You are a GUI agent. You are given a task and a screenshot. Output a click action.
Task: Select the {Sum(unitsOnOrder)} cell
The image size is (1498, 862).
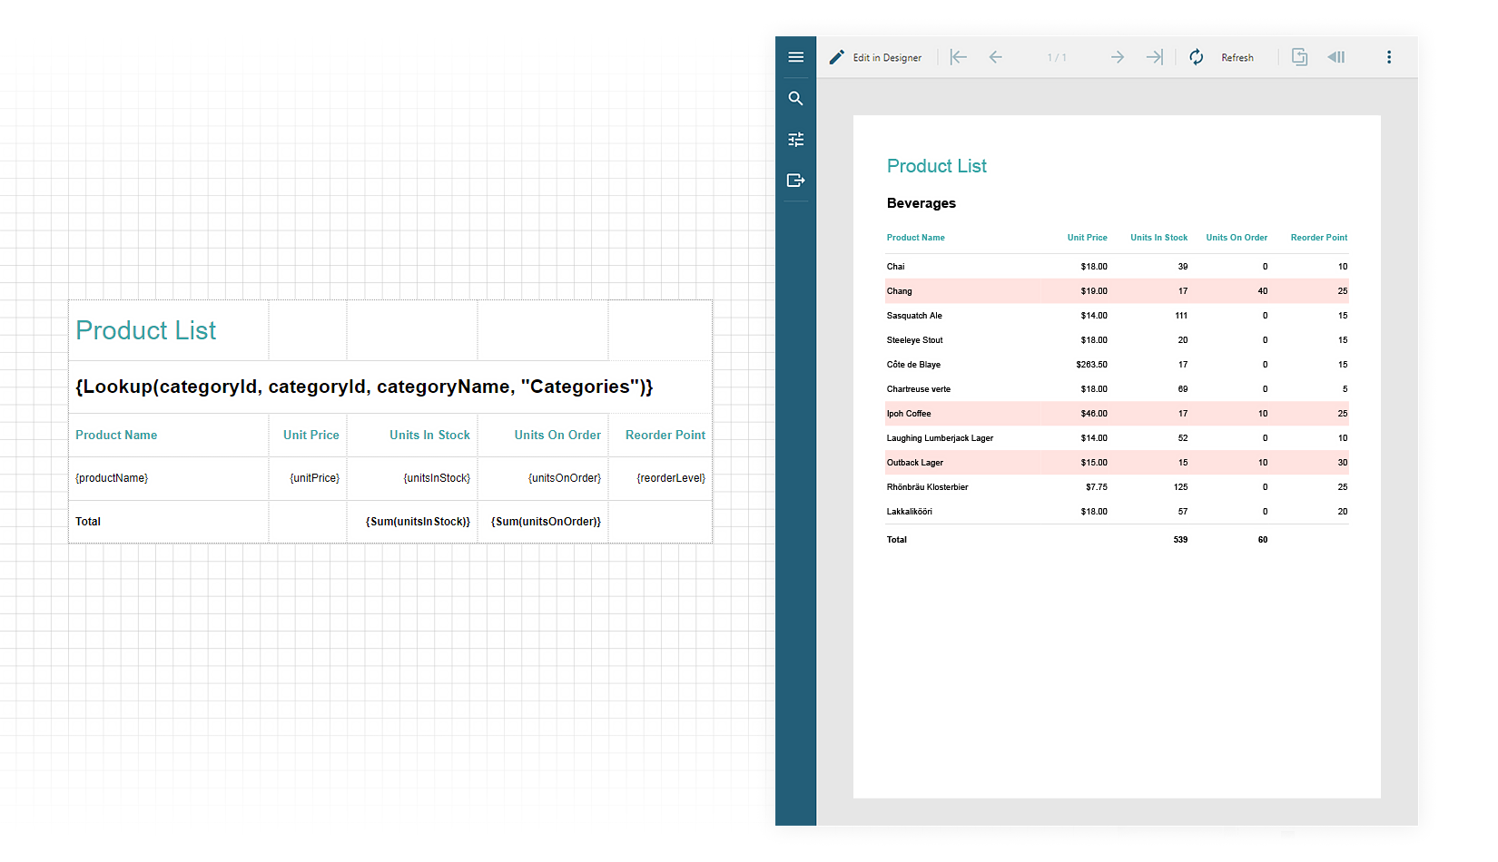click(543, 522)
